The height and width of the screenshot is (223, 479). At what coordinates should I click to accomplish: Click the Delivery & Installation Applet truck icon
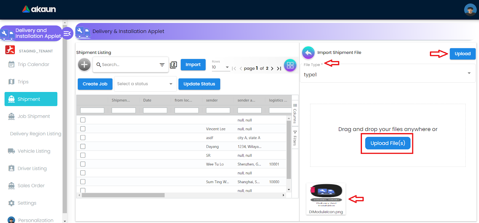(83, 32)
